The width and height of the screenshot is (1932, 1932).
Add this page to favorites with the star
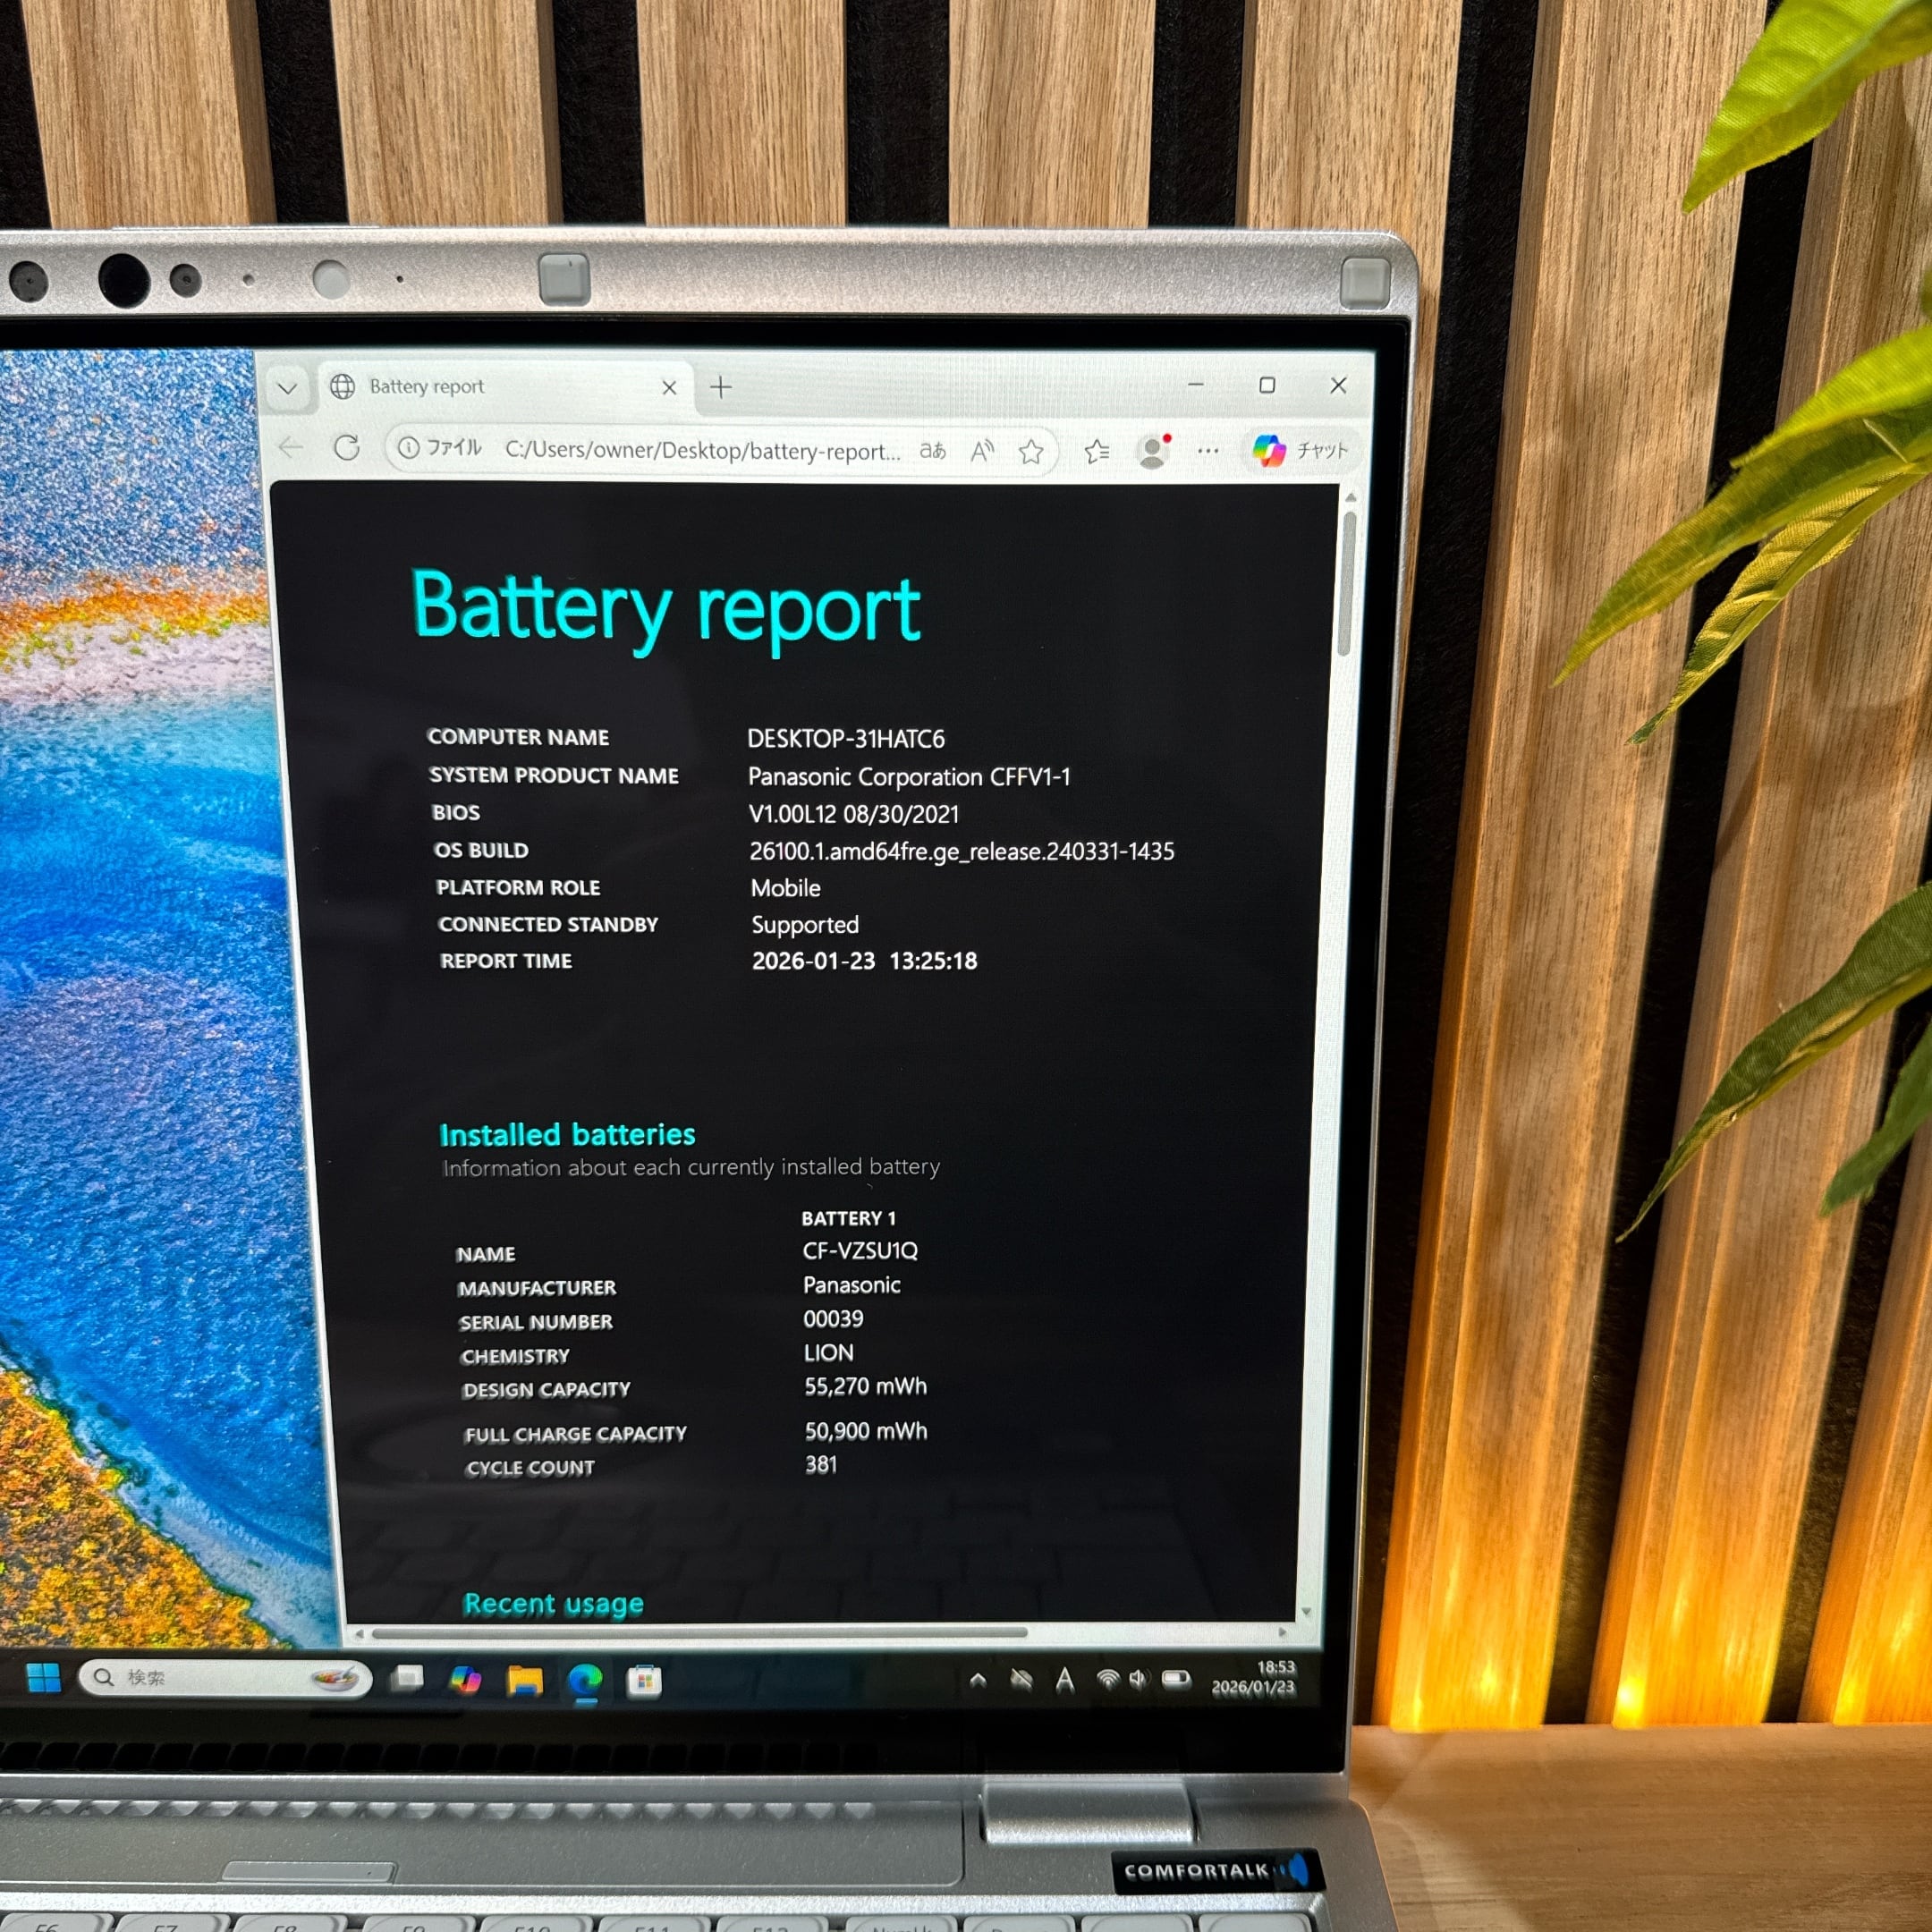pyautogui.click(x=1031, y=452)
